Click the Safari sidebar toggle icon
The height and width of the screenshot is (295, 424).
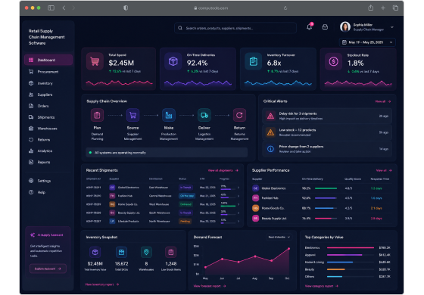[51, 8]
